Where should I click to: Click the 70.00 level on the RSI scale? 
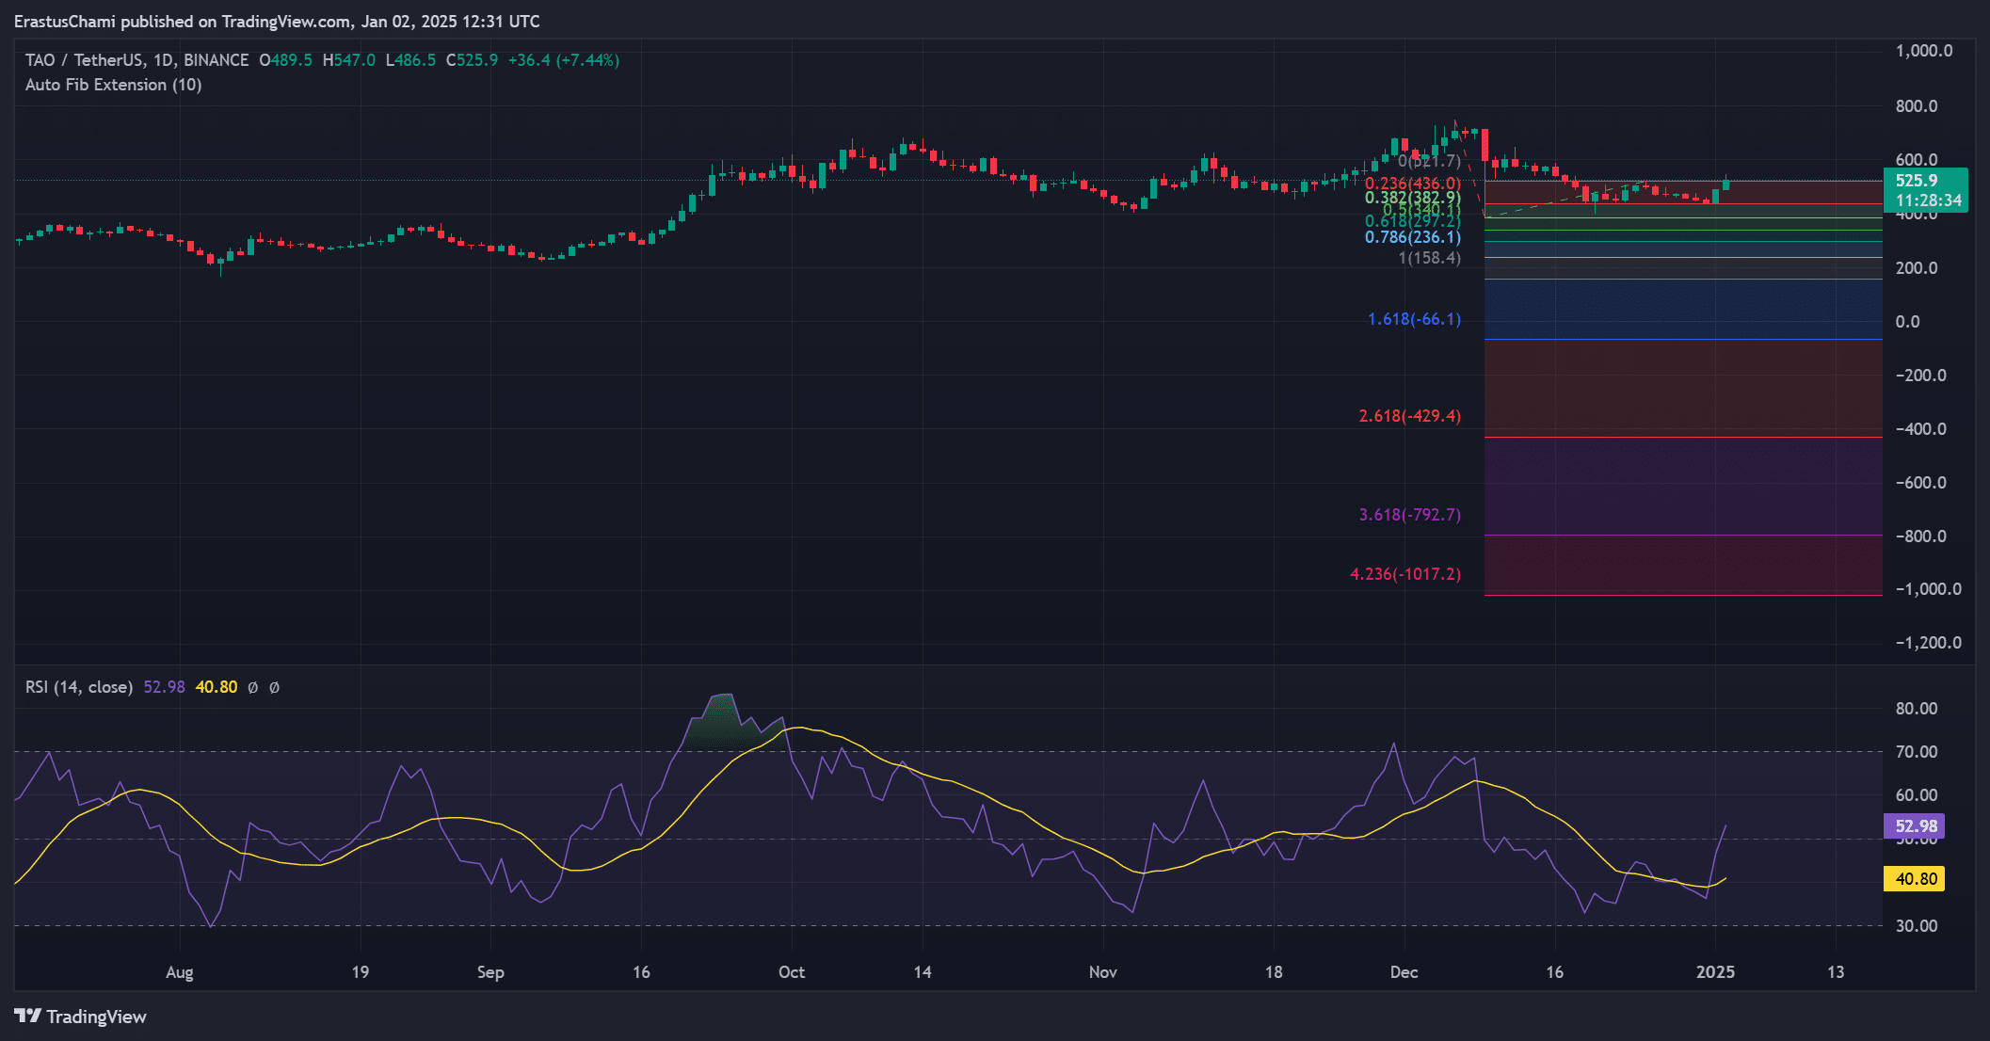[x=1916, y=751]
